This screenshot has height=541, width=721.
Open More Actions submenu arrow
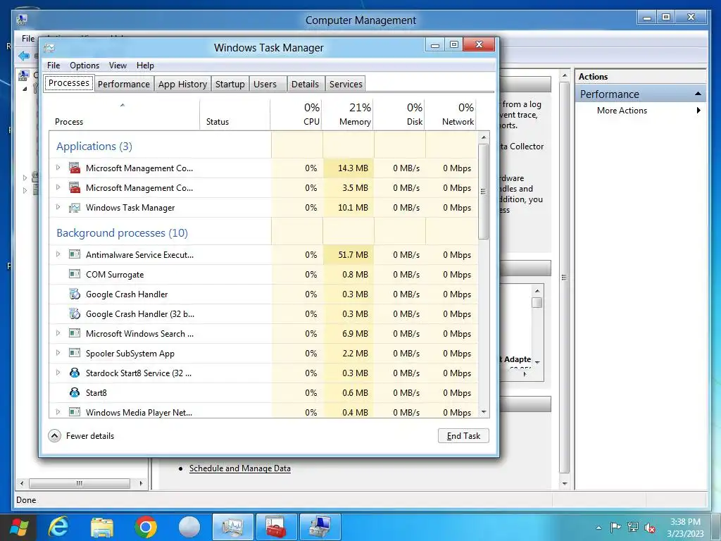coord(698,111)
